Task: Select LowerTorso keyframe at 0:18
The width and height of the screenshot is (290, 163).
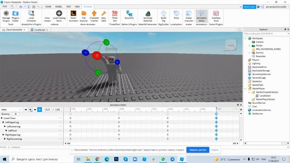Action: coord(168,118)
